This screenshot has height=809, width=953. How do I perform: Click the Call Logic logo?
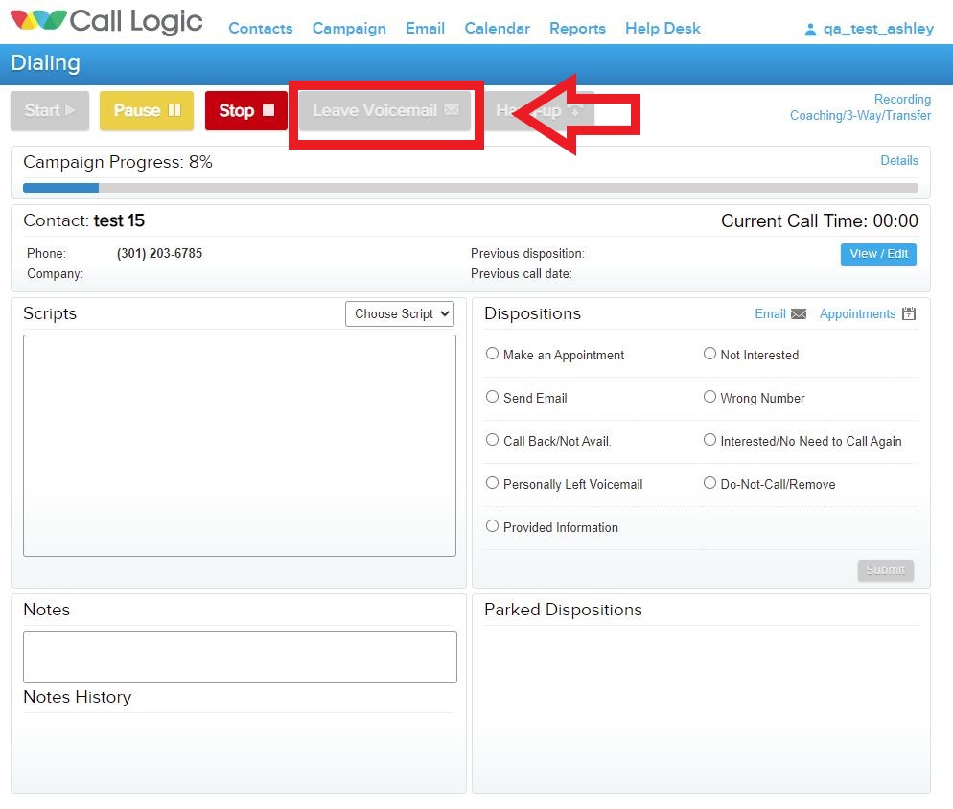106,23
